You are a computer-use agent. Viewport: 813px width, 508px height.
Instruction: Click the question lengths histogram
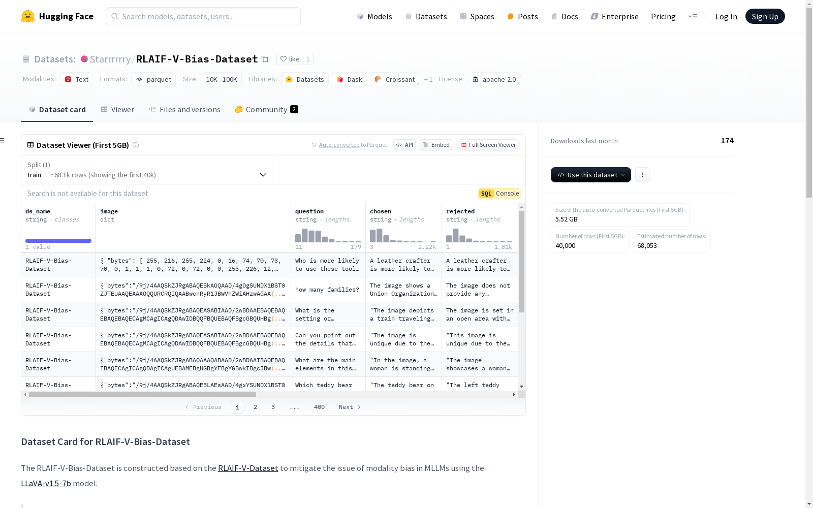click(x=328, y=235)
